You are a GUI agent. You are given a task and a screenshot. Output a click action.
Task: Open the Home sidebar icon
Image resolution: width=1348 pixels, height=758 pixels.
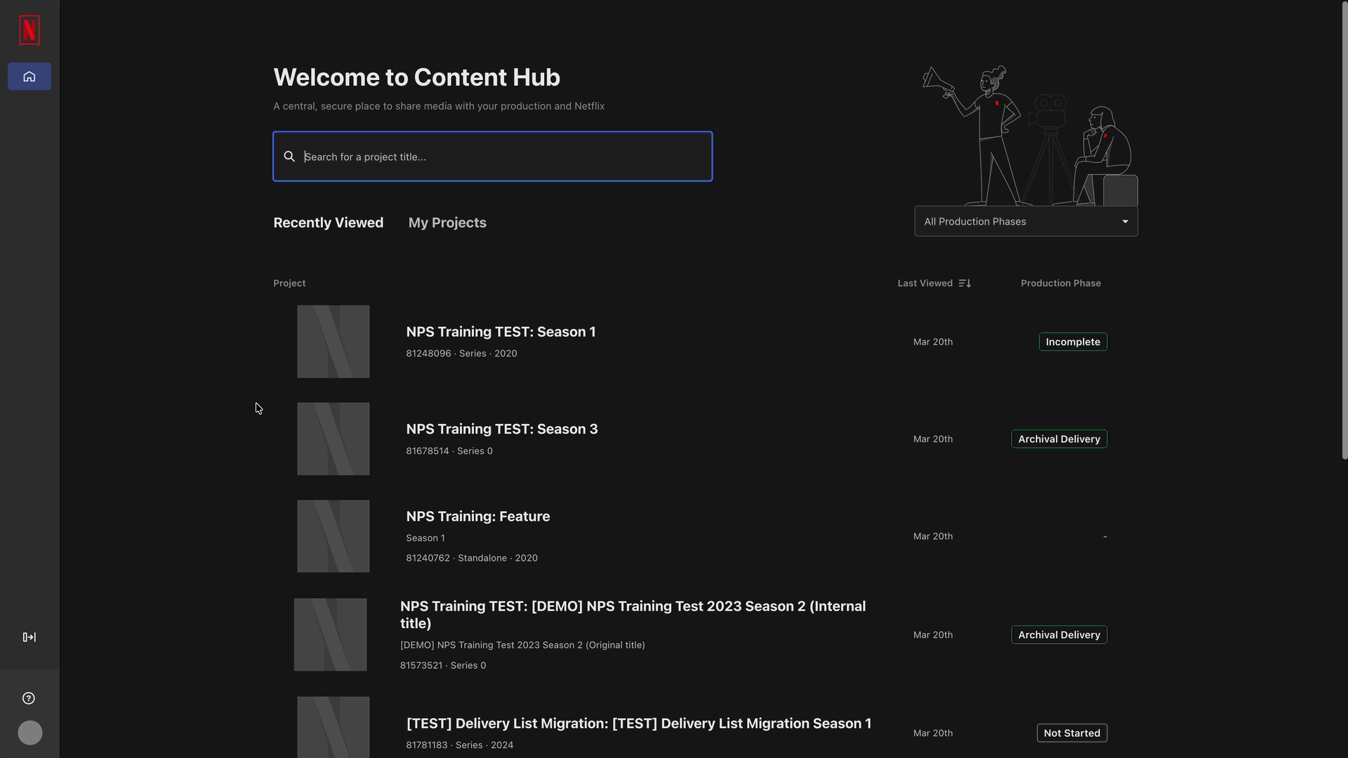coord(29,77)
